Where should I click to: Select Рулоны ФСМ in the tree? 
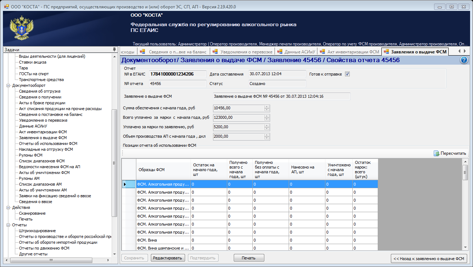pos(31,155)
